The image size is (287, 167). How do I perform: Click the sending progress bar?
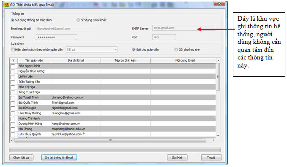(x=115, y=150)
